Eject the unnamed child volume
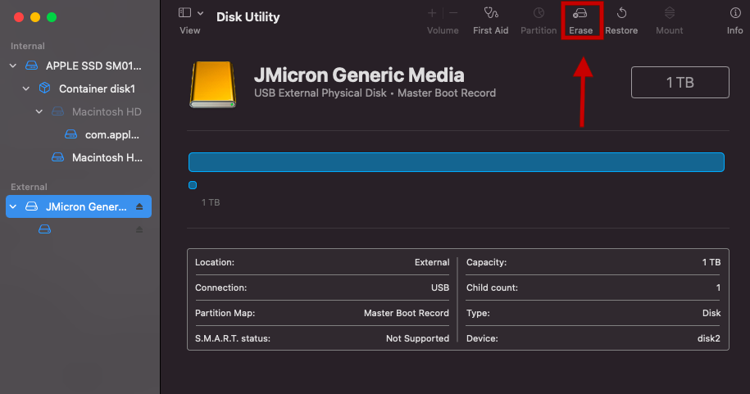This screenshot has width=750, height=394. point(139,229)
